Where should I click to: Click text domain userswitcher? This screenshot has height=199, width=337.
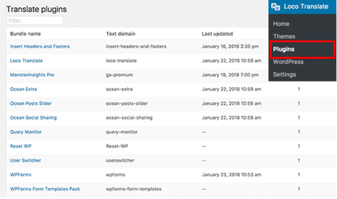[x=120, y=160]
